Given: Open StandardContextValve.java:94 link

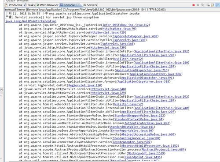Looking at the screenshot, I should [138, 120].
